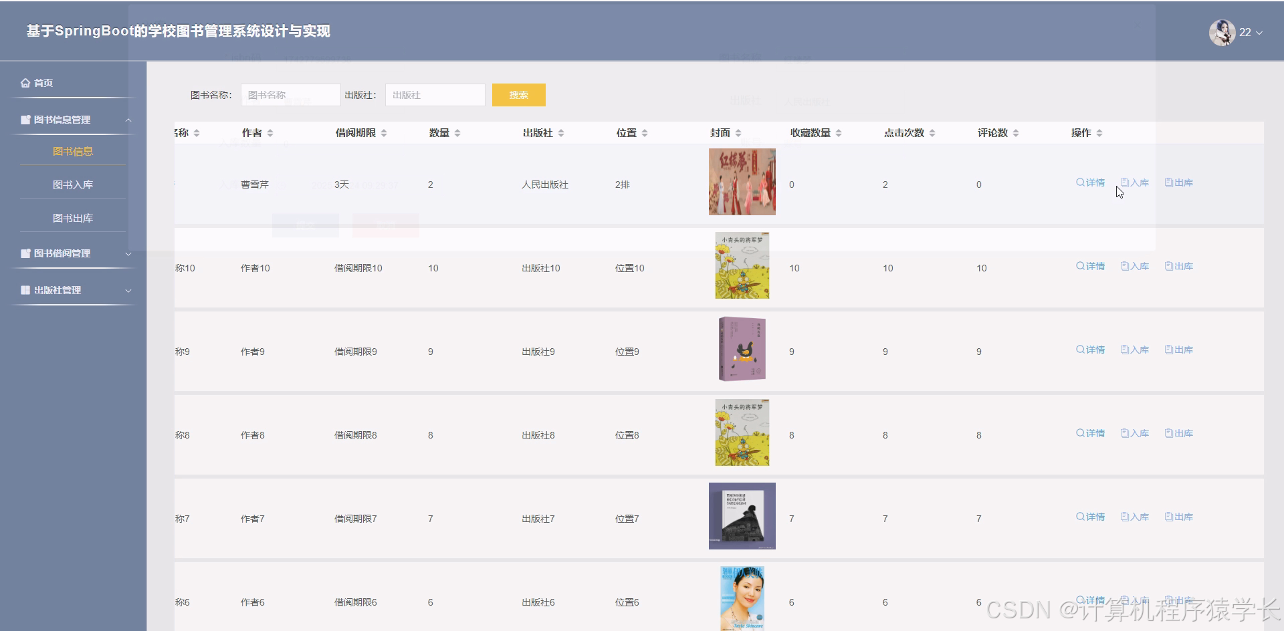Image resolution: width=1284 pixels, height=631 pixels.
Task: Click the 图书借阅管理 sidebar icon
Action: (x=23, y=253)
